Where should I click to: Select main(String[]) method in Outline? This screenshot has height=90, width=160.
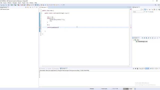tap(142, 41)
